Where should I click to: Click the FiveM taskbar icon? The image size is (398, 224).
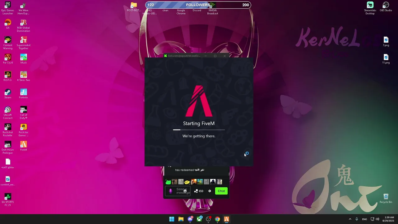[x=227, y=219]
